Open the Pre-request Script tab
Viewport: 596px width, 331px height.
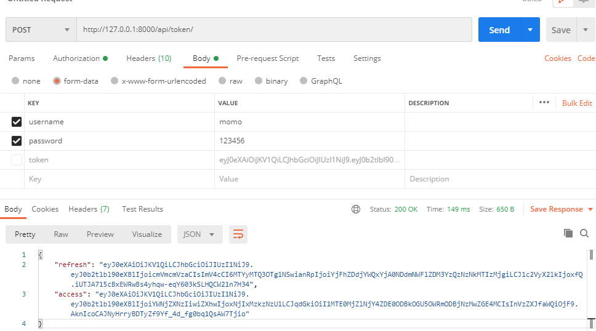tap(267, 58)
